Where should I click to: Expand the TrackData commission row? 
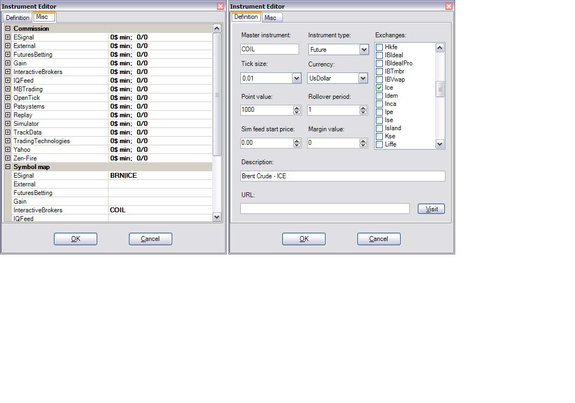(8, 132)
